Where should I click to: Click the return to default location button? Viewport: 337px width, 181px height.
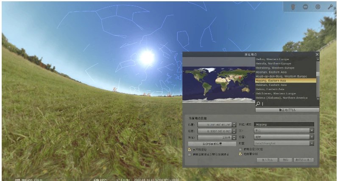pyautogui.click(x=304, y=160)
